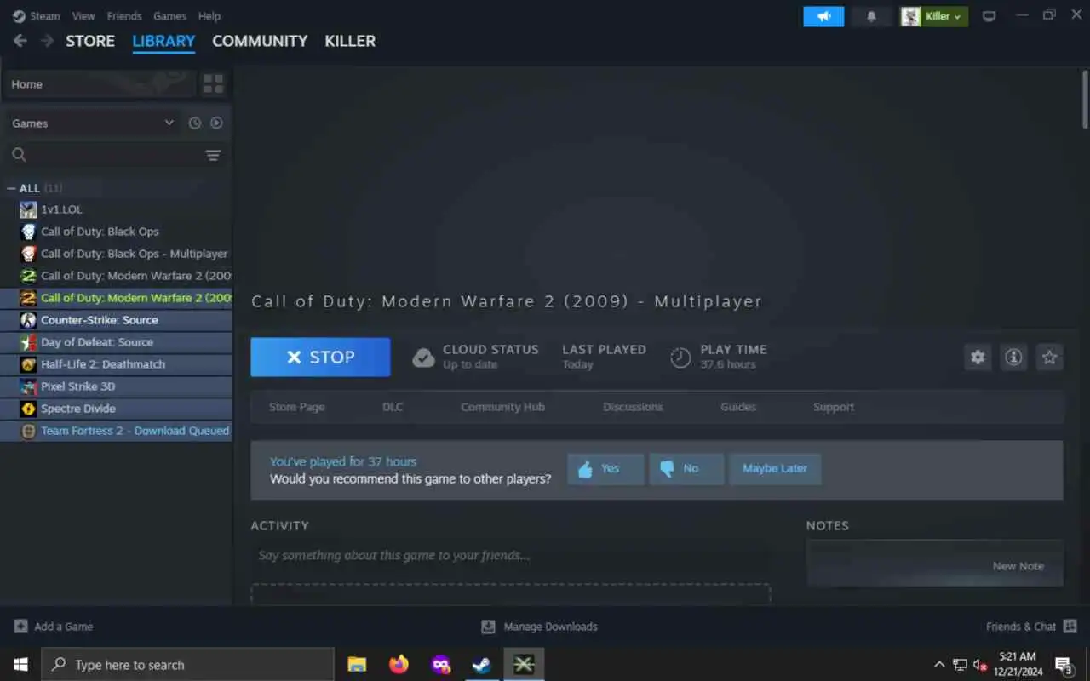
Task: Click the activity post text field
Action: 510,555
